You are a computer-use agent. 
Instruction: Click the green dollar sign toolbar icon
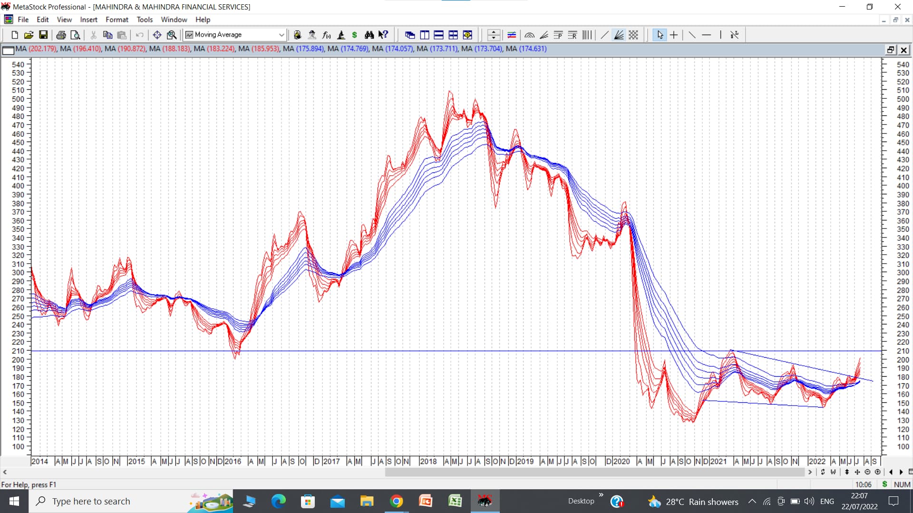coord(354,35)
